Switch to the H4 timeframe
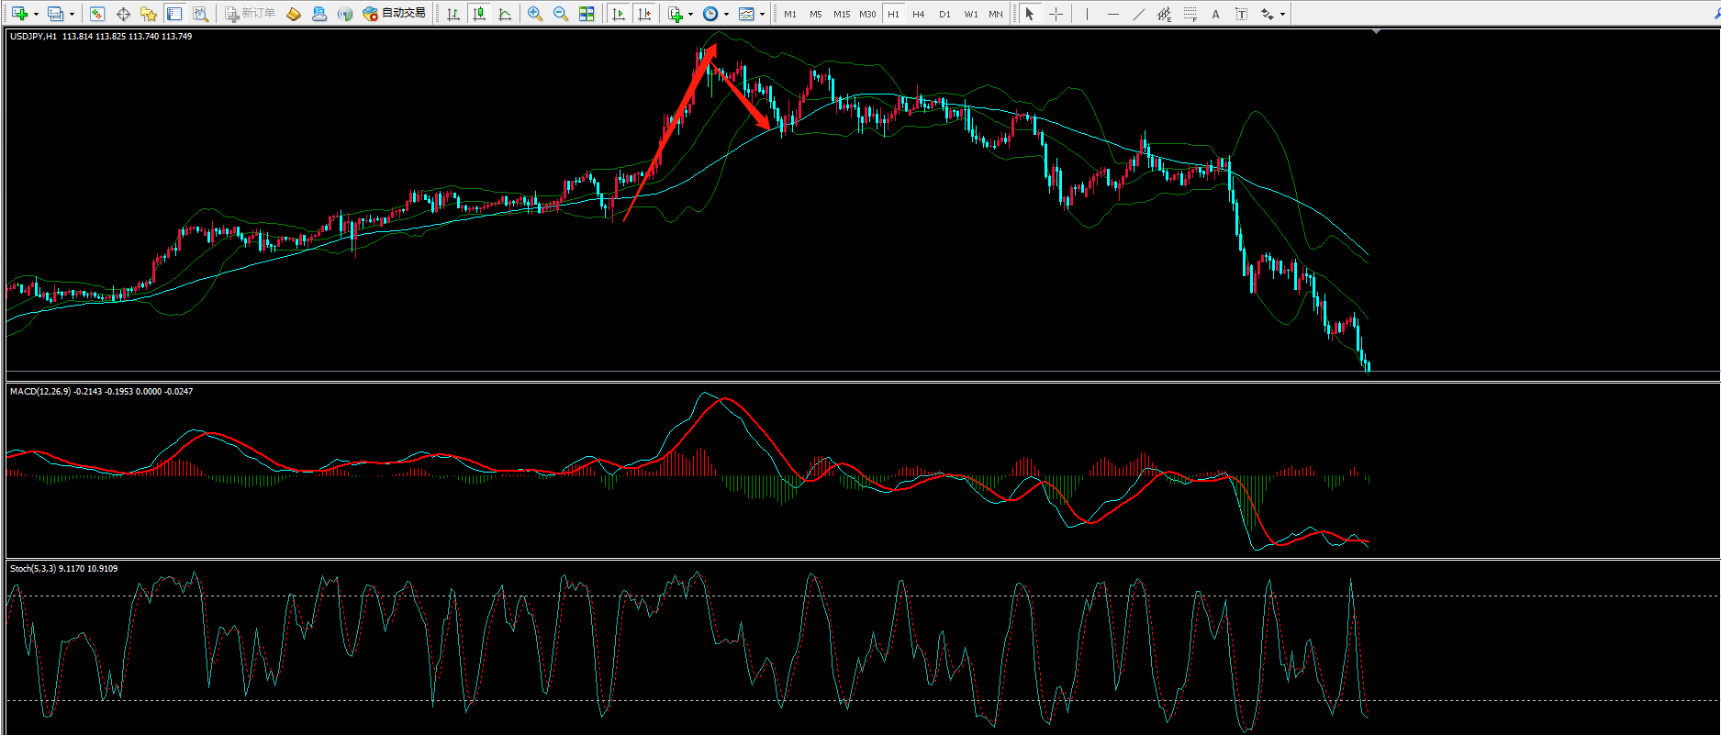1721x735 pixels. (918, 14)
